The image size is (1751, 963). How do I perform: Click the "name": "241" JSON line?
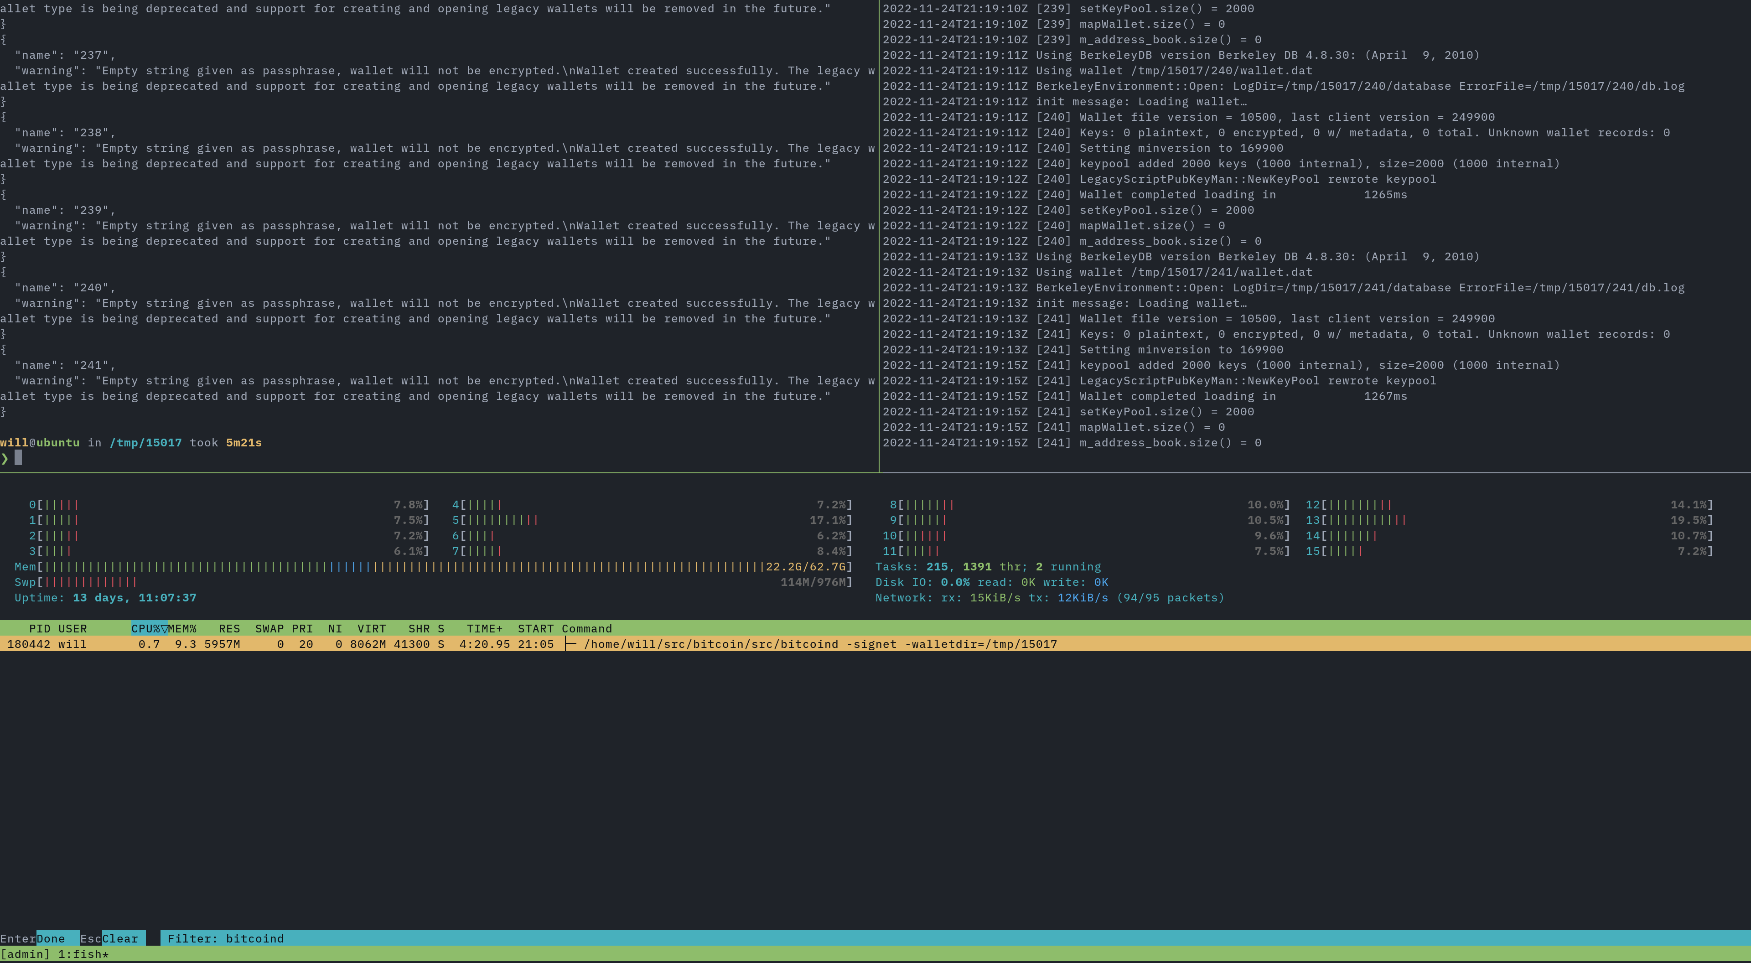point(65,365)
